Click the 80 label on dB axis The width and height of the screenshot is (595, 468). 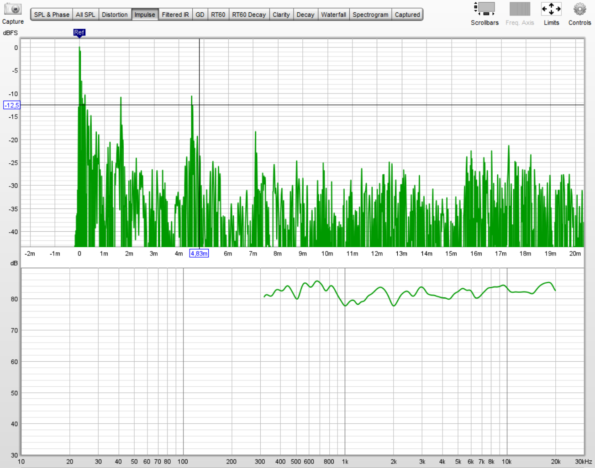[x=15, y=299]
